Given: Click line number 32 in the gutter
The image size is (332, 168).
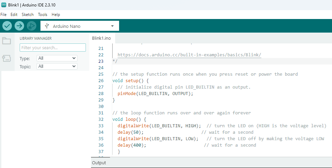Looking at the screenshot, I should point(101,119).
